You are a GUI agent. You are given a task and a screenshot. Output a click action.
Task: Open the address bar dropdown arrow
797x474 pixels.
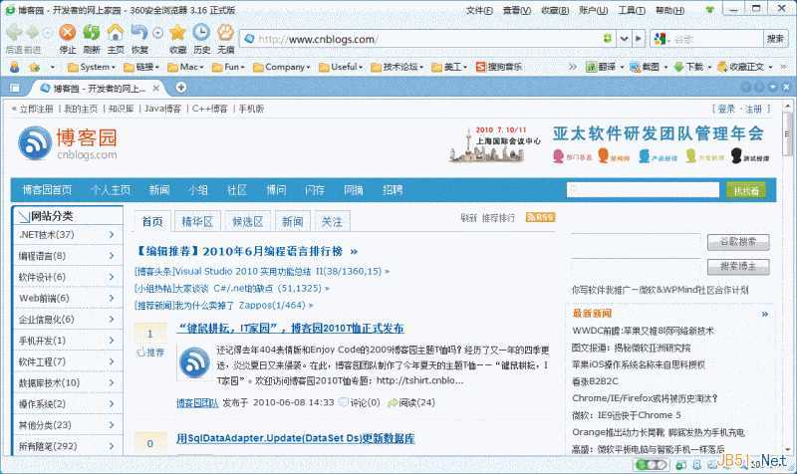(624, 39)
